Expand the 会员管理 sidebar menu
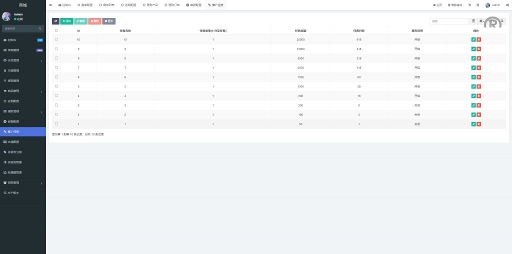512x254 pixels. (22, 60)
